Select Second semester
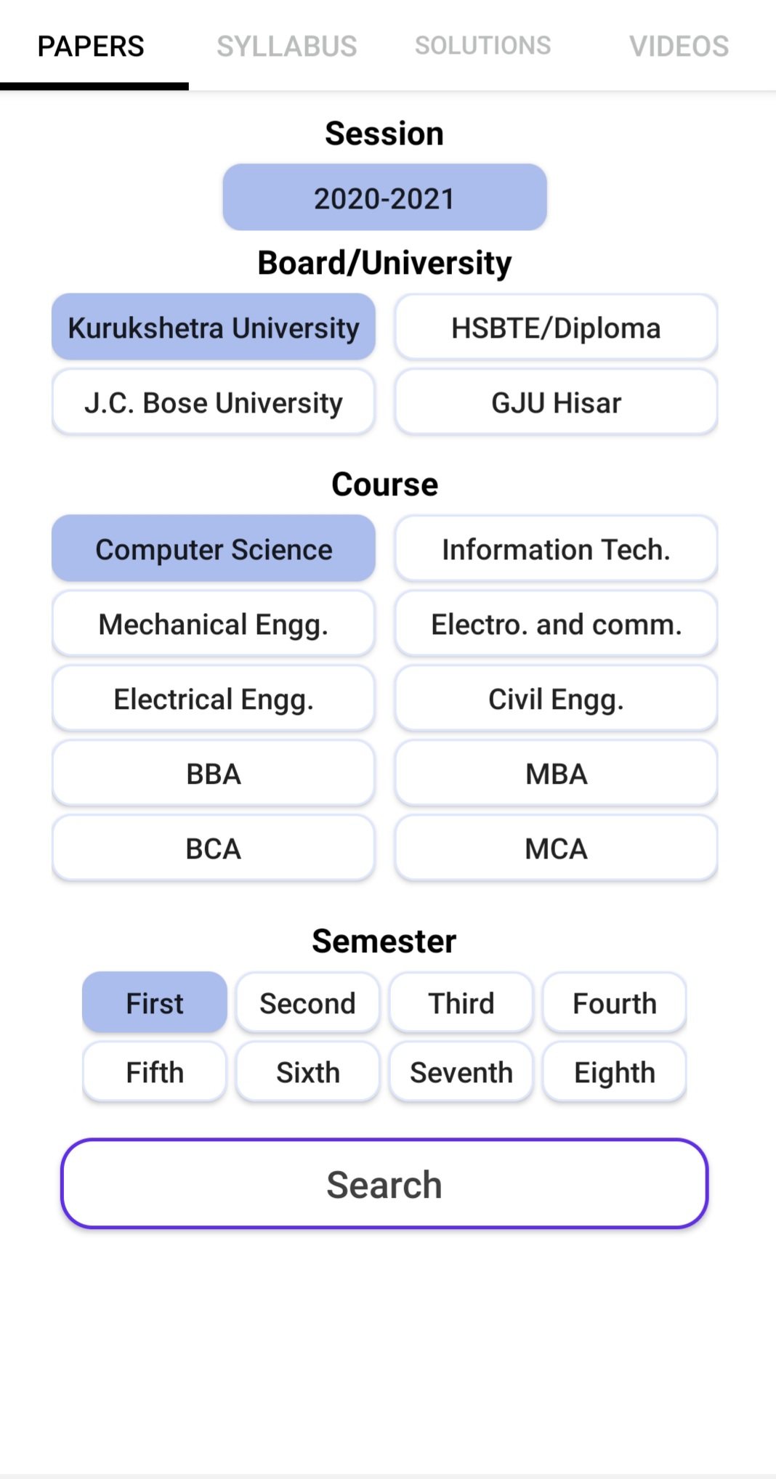 tap(307, 1003)
